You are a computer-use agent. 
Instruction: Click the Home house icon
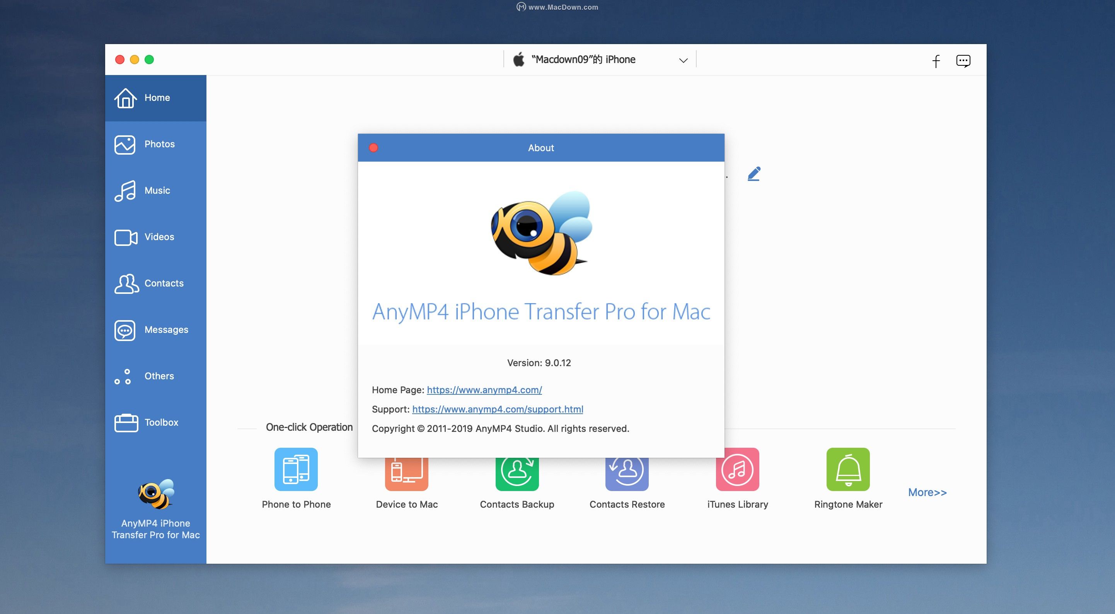(x=126, y=98)
